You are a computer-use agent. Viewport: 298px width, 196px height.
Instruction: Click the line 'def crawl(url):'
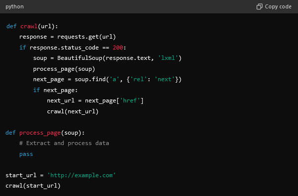tap(32, 26)
